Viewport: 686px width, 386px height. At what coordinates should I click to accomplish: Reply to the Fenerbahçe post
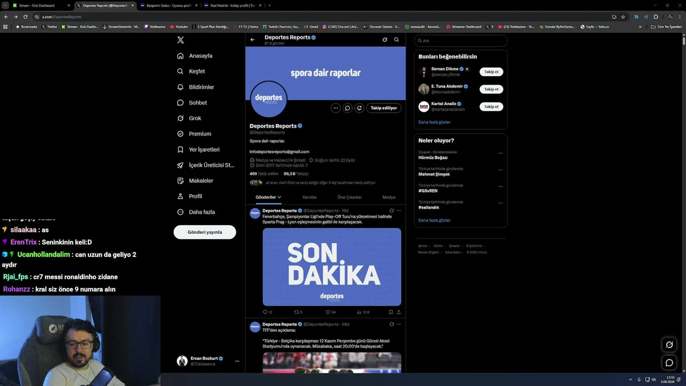click(267, 312)
